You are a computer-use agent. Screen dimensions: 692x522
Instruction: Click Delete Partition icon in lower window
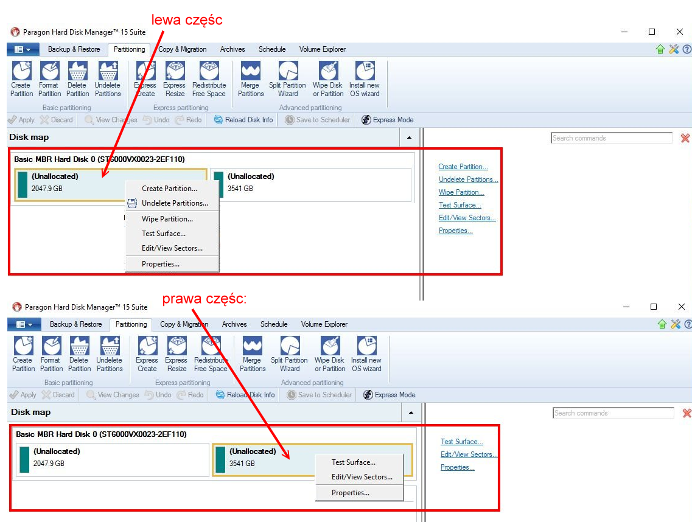pyautogui.click(x=80, y=354)
